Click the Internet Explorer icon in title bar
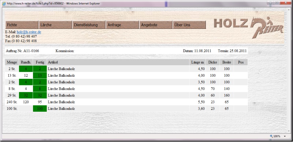Viewport: 293px width, 142px height. pos(4,3)
